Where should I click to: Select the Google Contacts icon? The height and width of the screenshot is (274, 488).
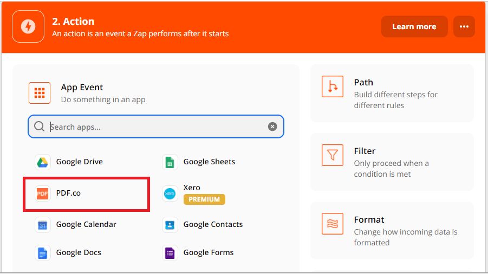tap(170, 225)
